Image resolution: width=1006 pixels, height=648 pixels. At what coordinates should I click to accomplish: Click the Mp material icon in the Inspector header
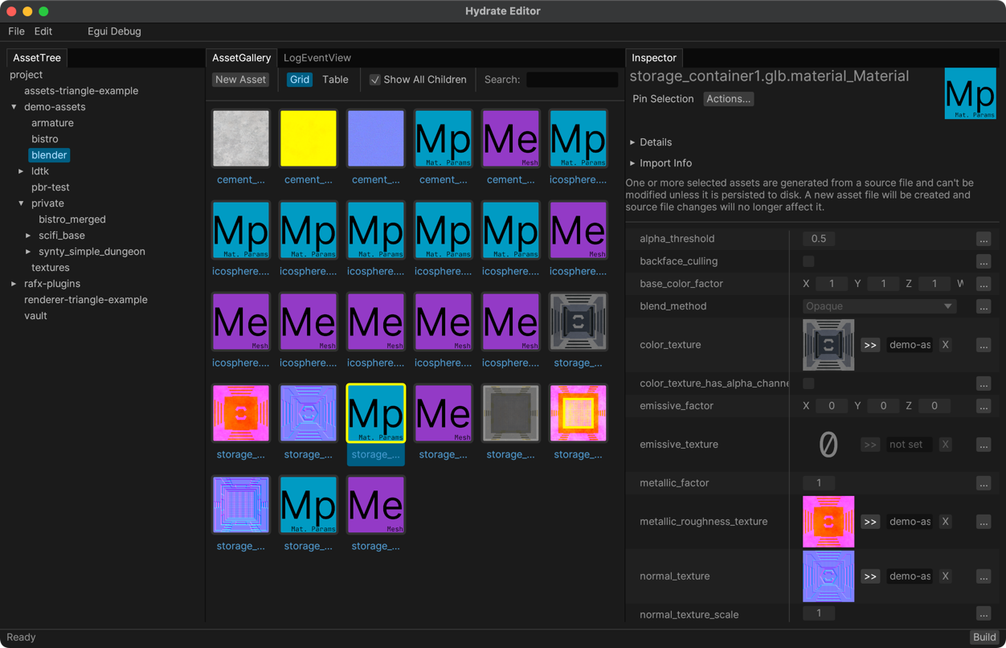tap(970, 93)
